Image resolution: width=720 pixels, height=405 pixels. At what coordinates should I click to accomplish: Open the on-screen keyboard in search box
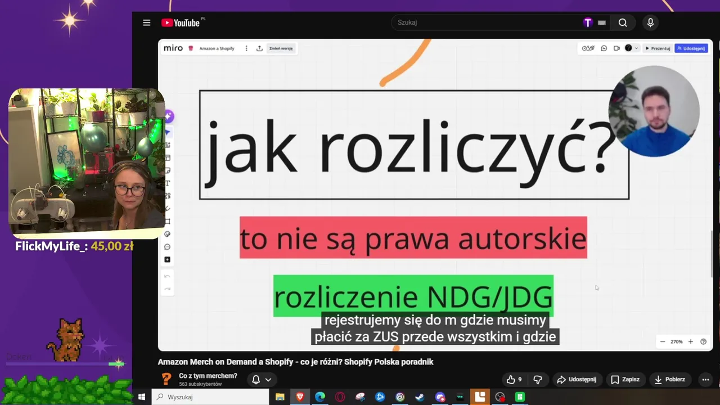[x=602, y=22]
